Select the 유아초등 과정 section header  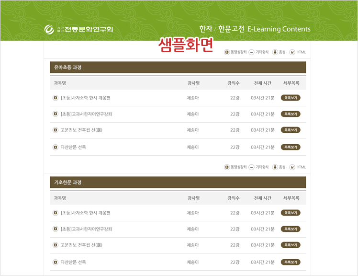(x=178, y=68)
